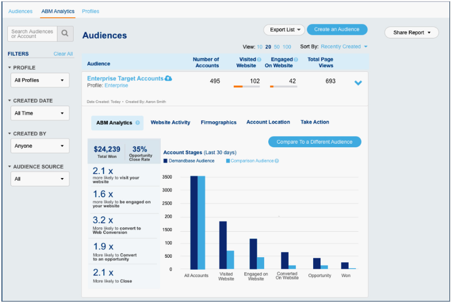Click the cloud icon beside Enterprise Target Accounts
Screen dimensions: 452x303
point(169,78)
